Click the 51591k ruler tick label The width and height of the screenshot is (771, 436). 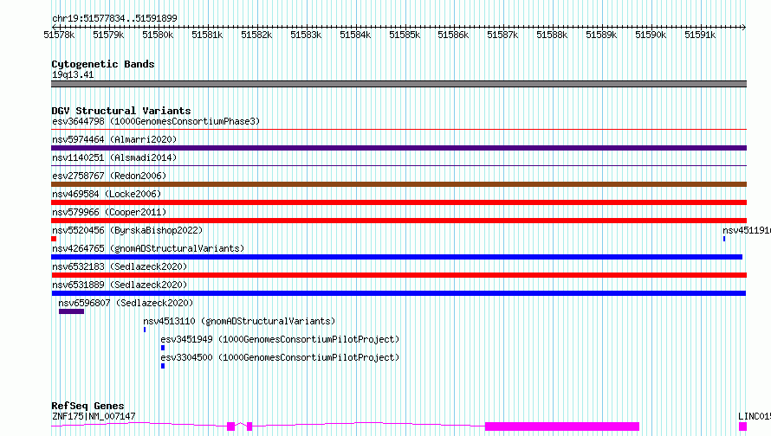[x=700, y=35]
